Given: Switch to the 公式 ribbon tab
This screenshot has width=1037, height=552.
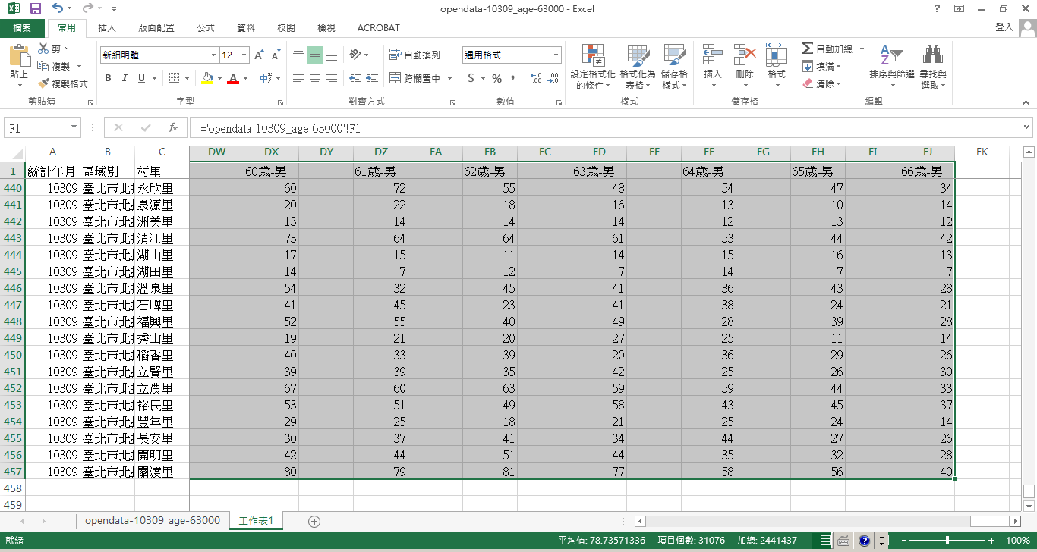Looking at the screenshot, I should tap(206, 28).
